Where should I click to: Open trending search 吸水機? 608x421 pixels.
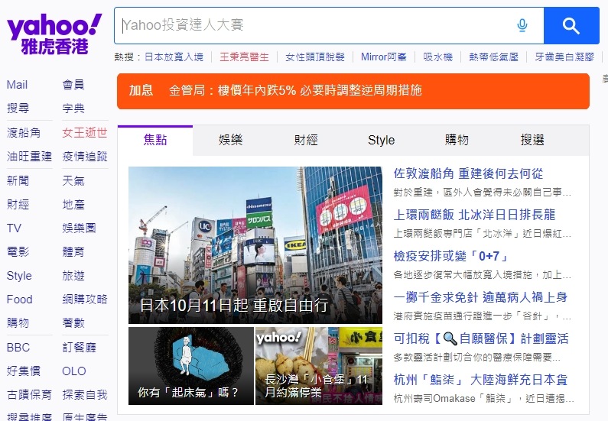point(437,57)
